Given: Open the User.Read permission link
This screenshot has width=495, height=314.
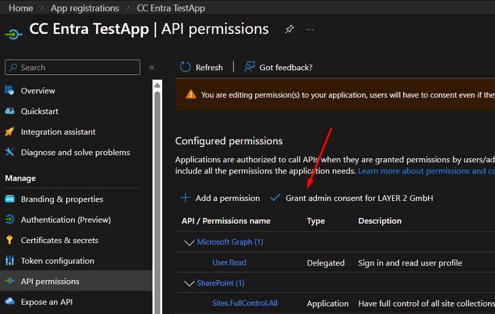Looking at the screenshot, I should pos(229,262).
